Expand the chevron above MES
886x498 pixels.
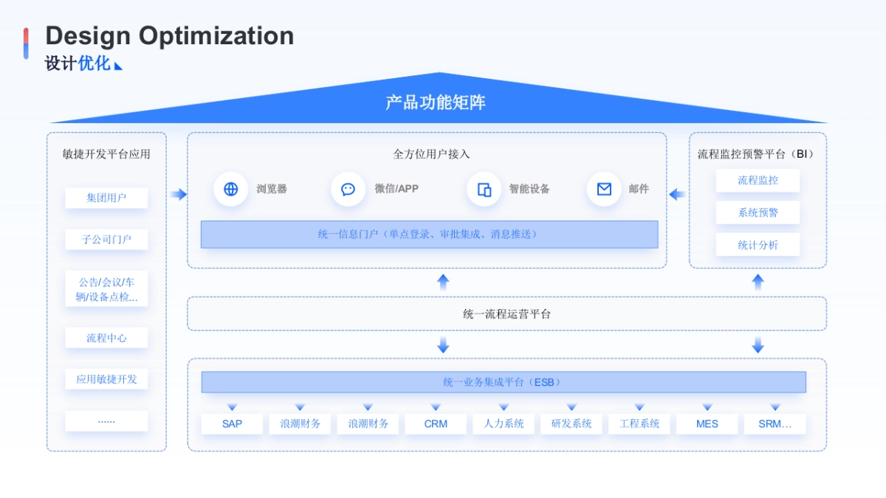(x=707, y=405)
